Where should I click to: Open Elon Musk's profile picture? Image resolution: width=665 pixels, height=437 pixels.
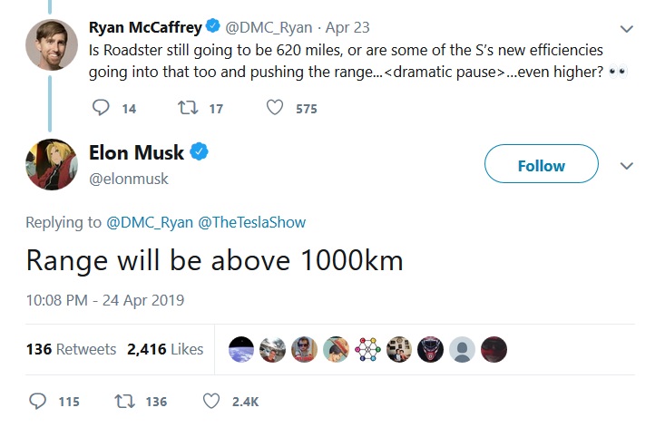52,164
